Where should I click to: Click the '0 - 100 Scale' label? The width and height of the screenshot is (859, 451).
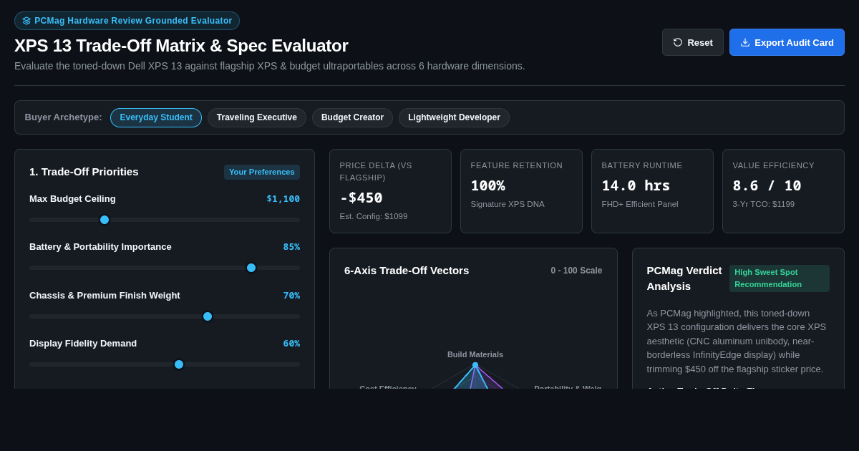[x=576, y=271]
